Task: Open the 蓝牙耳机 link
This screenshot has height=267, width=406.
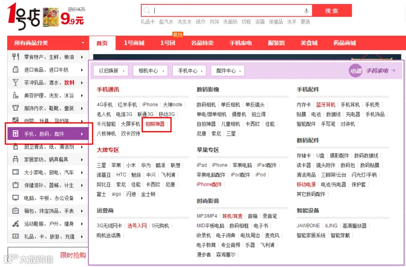Action: tap(325, 105)
